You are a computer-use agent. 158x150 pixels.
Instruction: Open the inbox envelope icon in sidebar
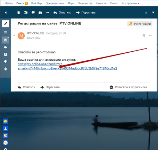tap(6, 40)
